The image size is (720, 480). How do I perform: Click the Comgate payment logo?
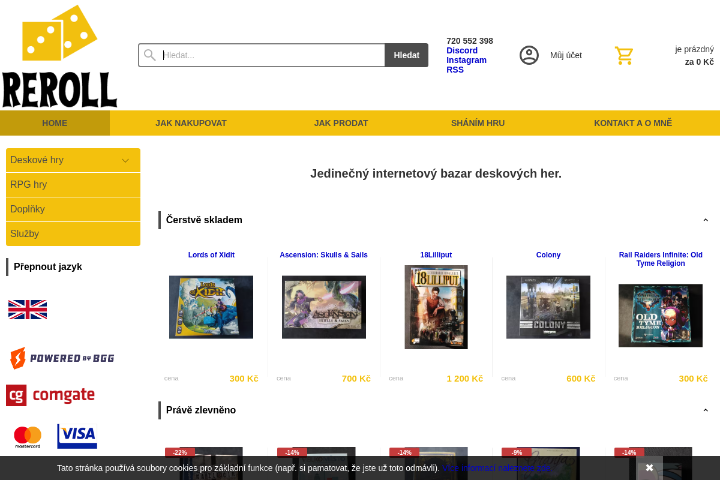pos(50,395)
